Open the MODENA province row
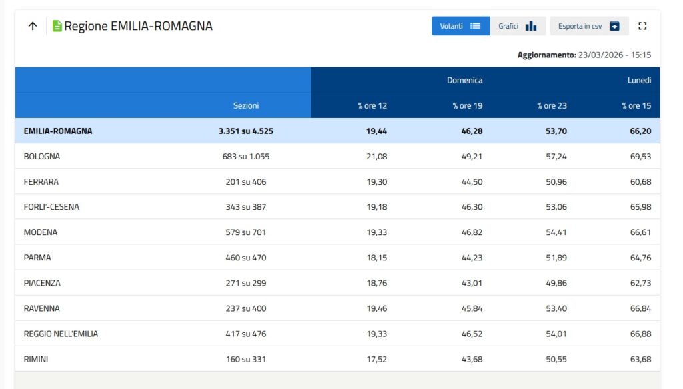Screen dimensions: 683x389 point(41,232)
